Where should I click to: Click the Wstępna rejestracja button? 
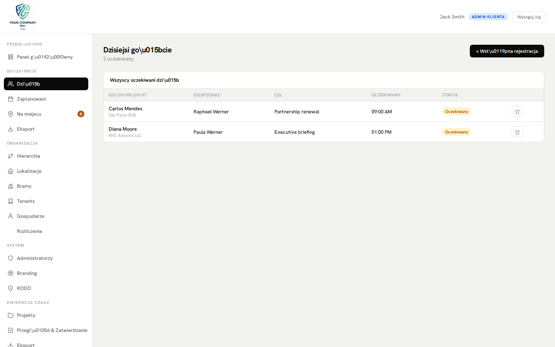tap(507, 51)
